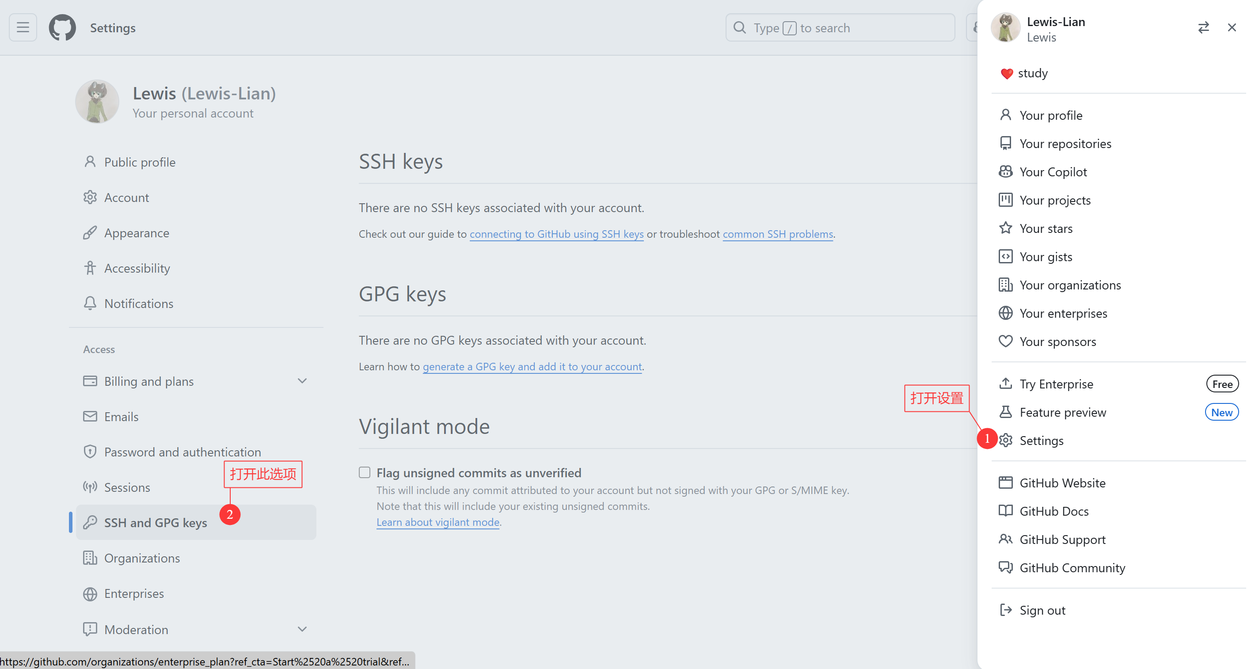Click the Your stars star icon
The height and width of the screenshot is (669, 1255).
pos(1006,228)
